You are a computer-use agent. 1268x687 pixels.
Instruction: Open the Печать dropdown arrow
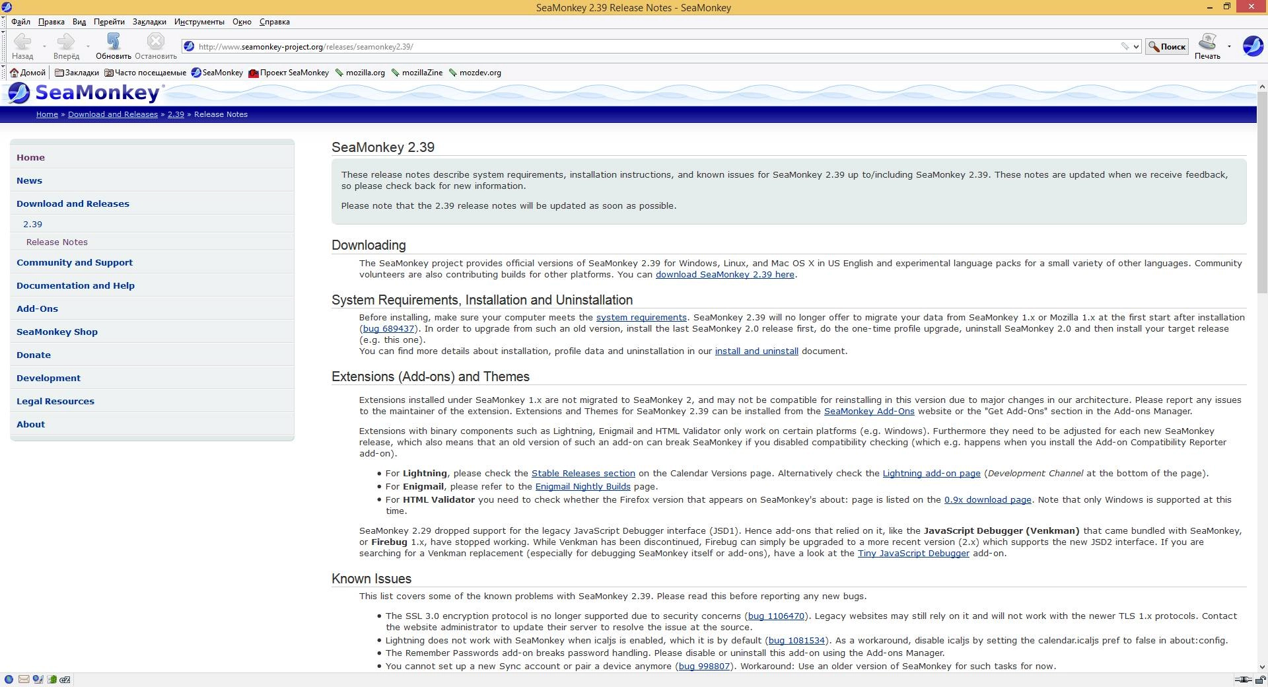1229,46
